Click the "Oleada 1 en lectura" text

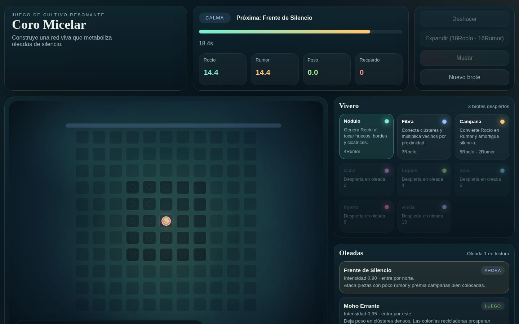488,254
